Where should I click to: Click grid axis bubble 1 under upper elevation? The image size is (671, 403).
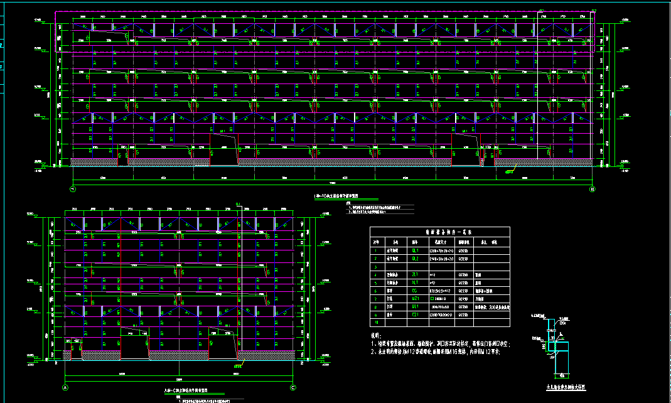[72, 188]
